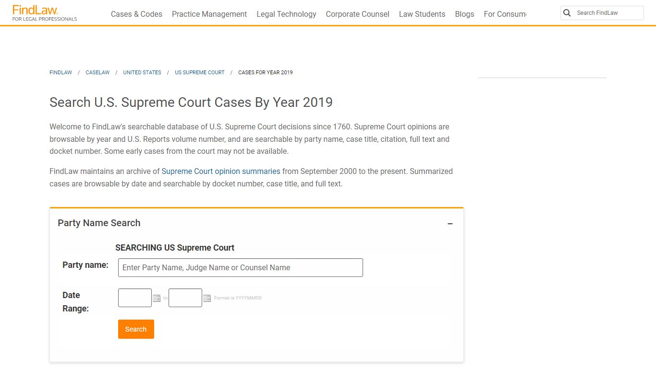Open the Corporate Counsel menu
656x368 pixels.
[x=358, y=14]
